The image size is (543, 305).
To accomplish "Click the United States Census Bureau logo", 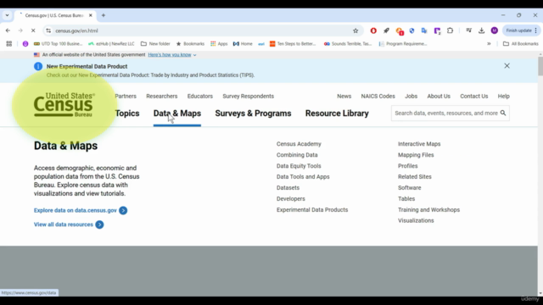I will (64, 104).
